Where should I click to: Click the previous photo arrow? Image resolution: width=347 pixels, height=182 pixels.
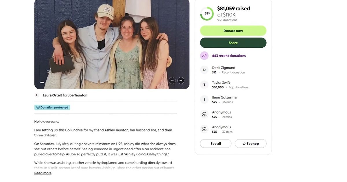coord(172,81)
